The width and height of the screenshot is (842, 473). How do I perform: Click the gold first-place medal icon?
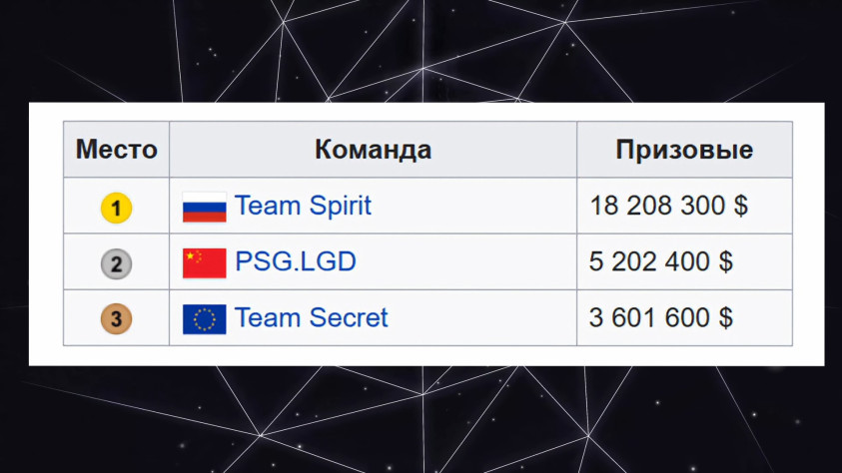click(116, 208)
